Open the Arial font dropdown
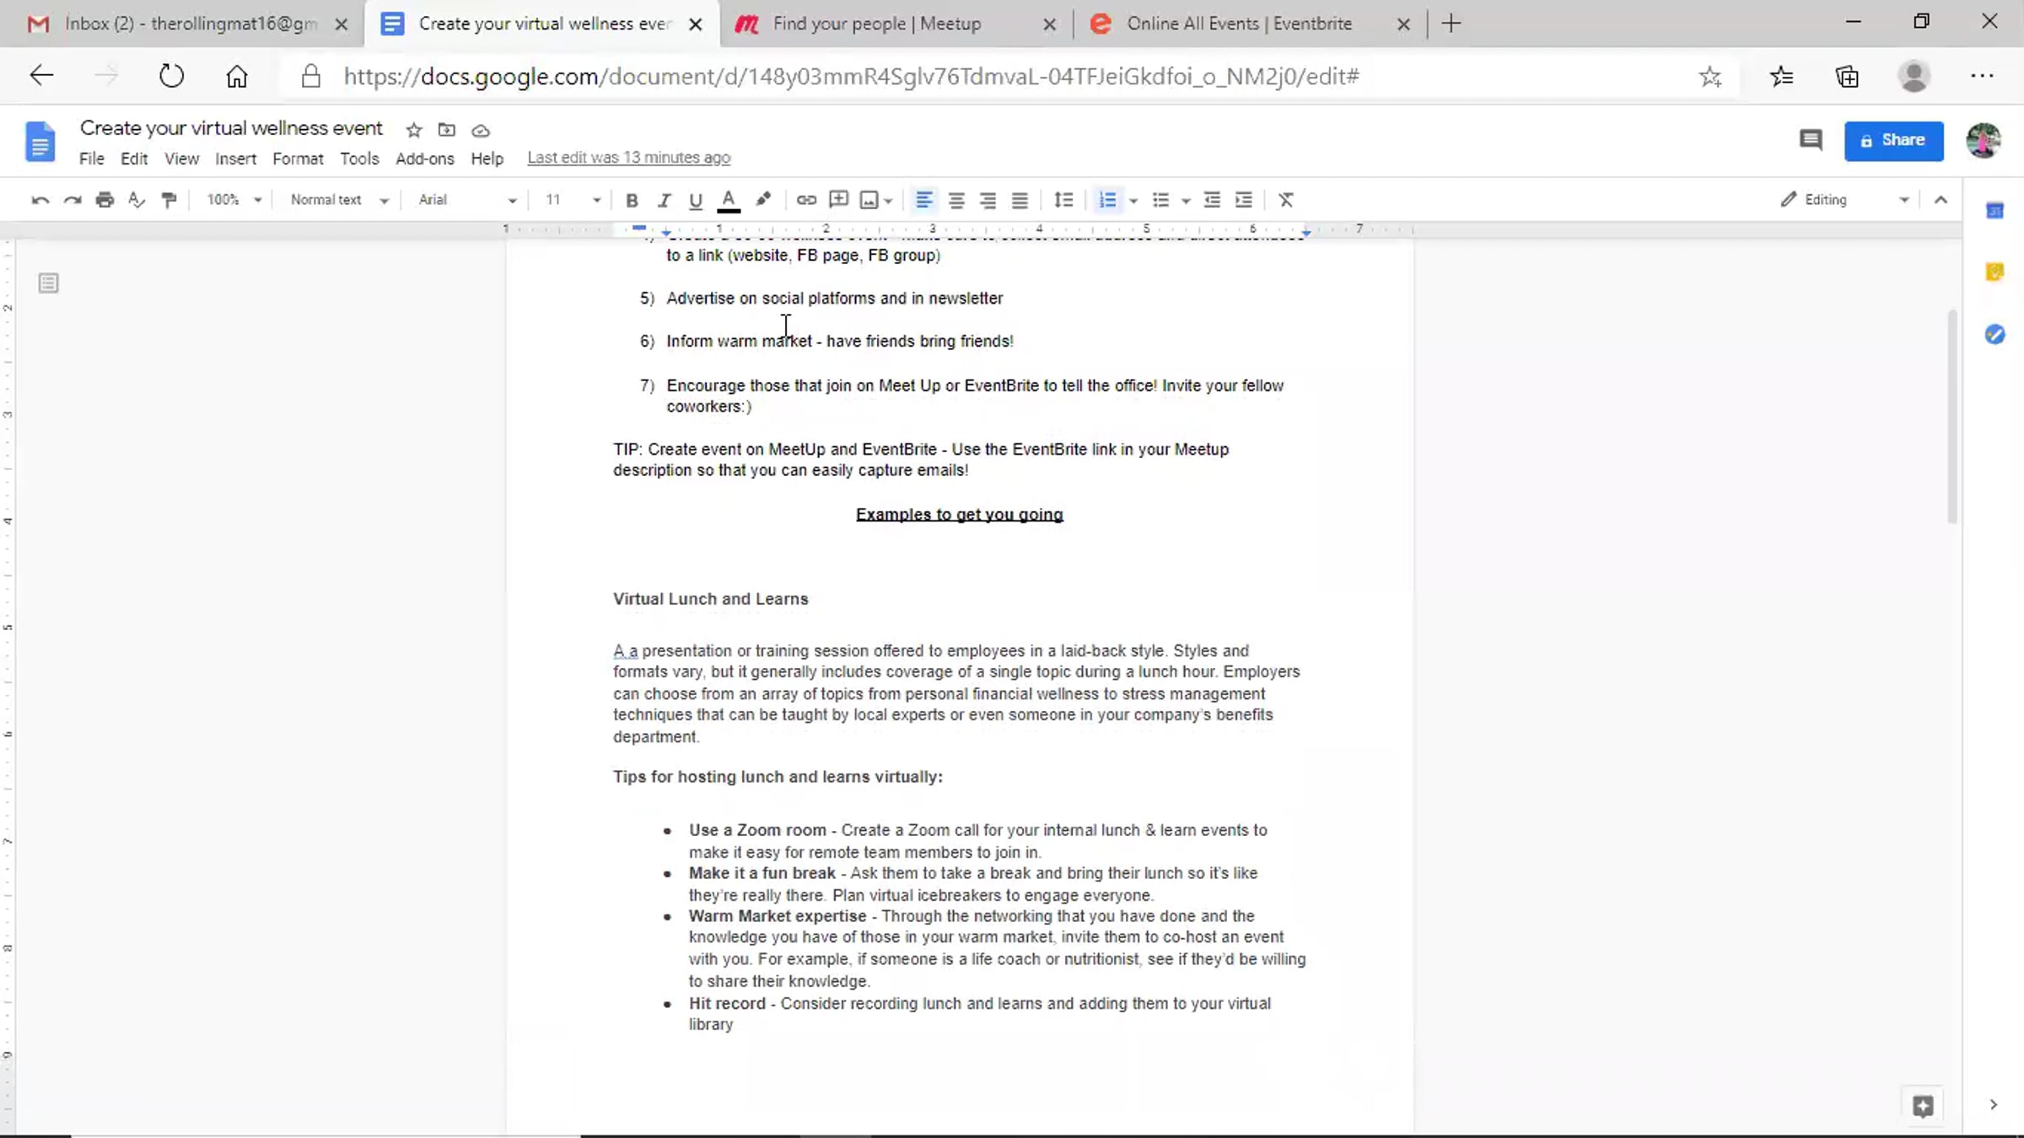The width and height of the screenshot is (2024, 1138). pyautogui.click(x=467, y=200)
